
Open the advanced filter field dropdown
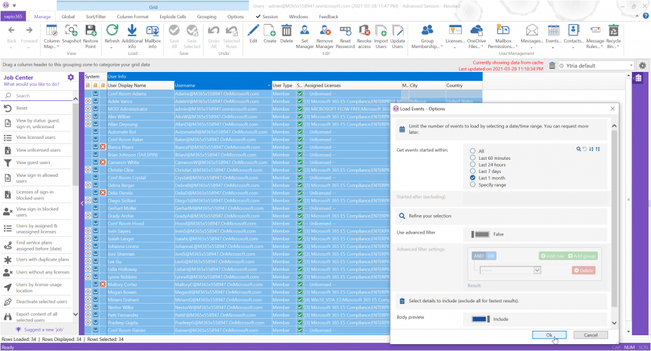537,270
